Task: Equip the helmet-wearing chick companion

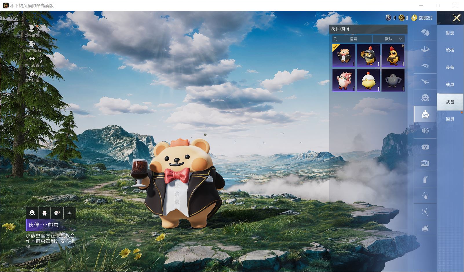Action: (368, 55)
